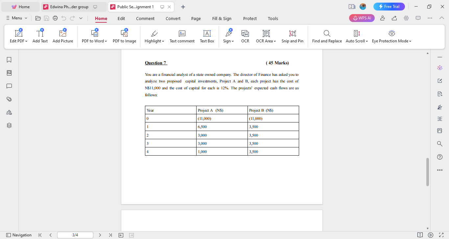The height and width of the screenshot is (239, 449).
Task: Open the Convert ribbon tab
Action: (x=173, y=18)
